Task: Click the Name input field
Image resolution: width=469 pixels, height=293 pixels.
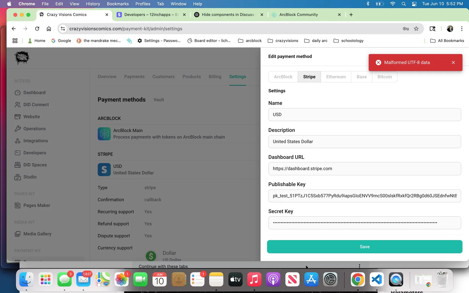Action: click(365, 115)
